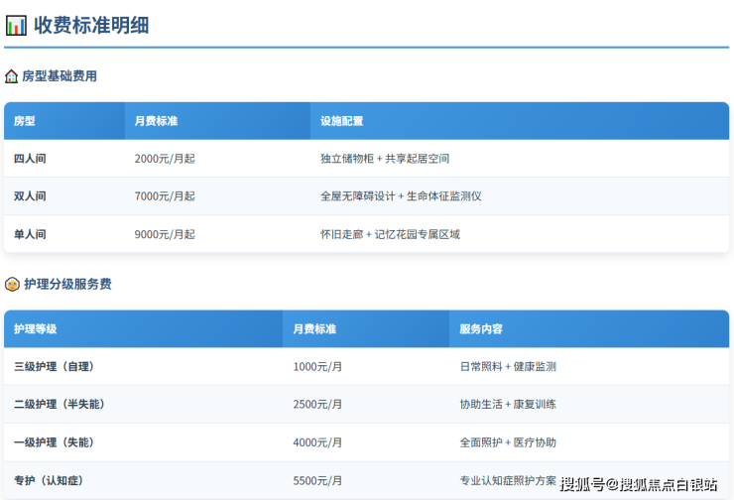This screenshot has height=500, width=734.
Task: Click the 搜狐号@搜狐焦点白银站 watermark
Action: coord(638,484)
